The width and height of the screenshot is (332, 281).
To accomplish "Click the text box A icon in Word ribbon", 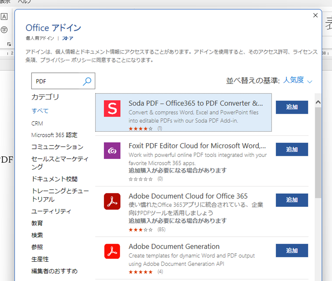I will [x=4, y=17].
